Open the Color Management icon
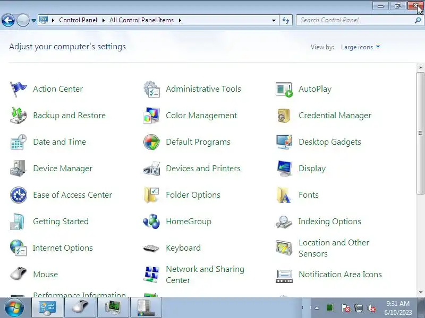Screen dimensions: 425x318 tap(151, 116)
